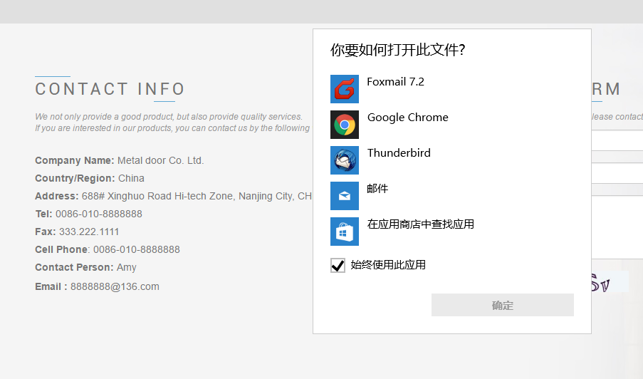Click the 始终使用此应用 label text
The height and width of the screenshot is (379, 643).
(x=388, y=265)
